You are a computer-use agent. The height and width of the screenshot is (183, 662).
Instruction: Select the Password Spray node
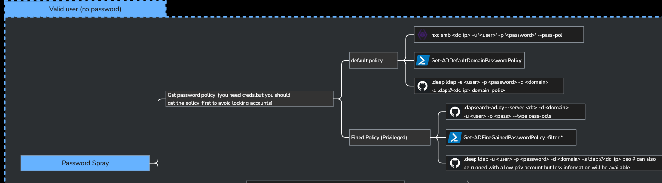point(85,163)
